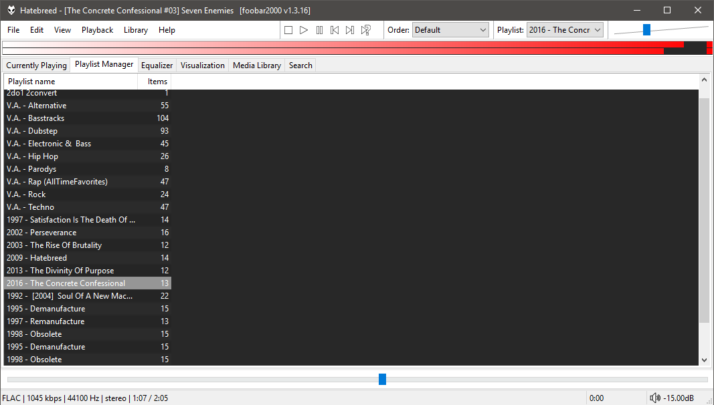This screenshot has width=714, height=405.
Task: Go to the previous track
Action: click(x=335, y=30)
